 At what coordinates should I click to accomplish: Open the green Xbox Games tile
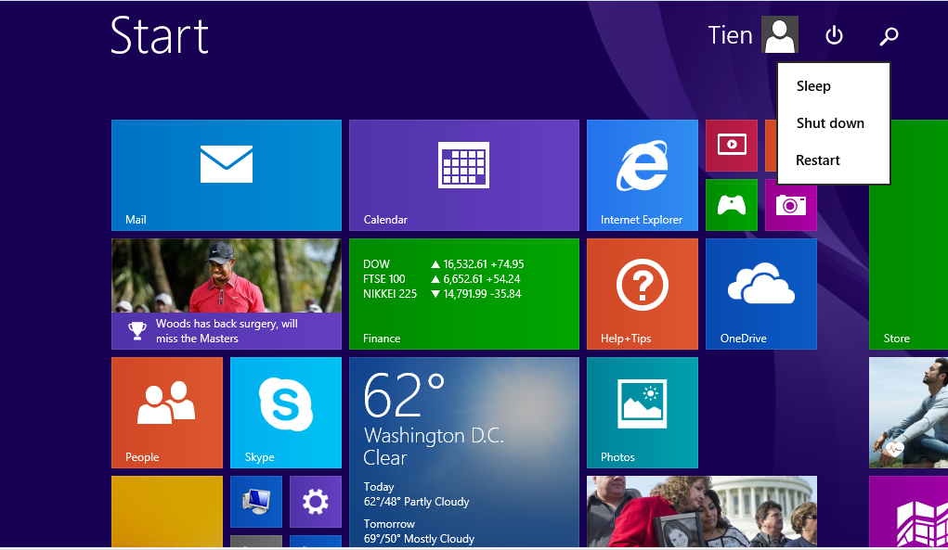(732, 205)
